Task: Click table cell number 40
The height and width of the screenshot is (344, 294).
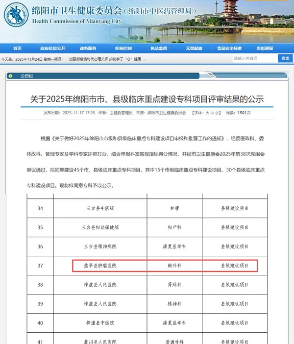Action: [x=40, y=323]
